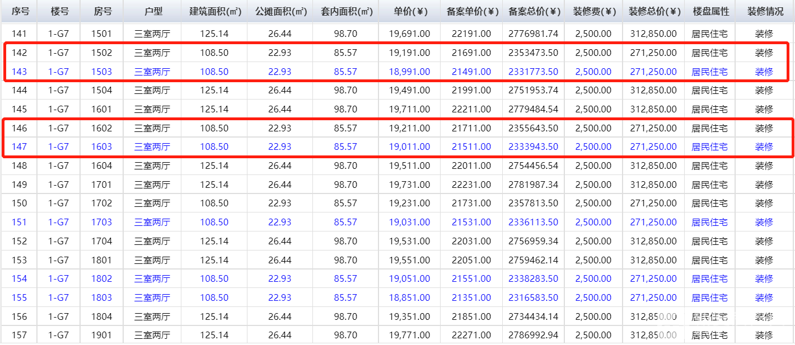795x345 pixels.
Task: Select room number 1504 cell
Action: [x=102, y=90]
